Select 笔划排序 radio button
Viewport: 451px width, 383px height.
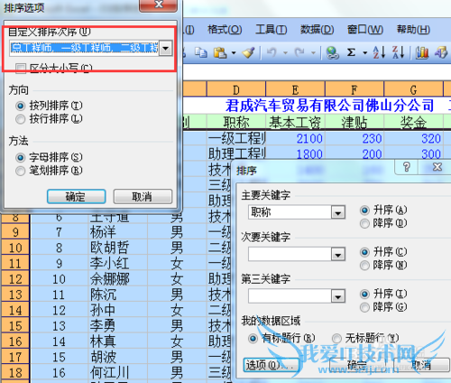point(20,171)
